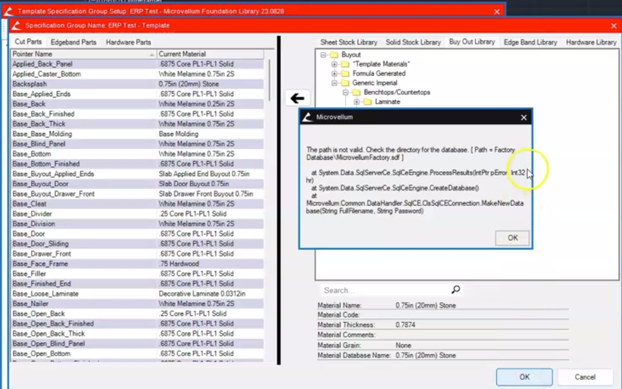Select the Base_Face_Frame row in list
The width and height of the screenshot is (622, 389).
click(40, 264)
